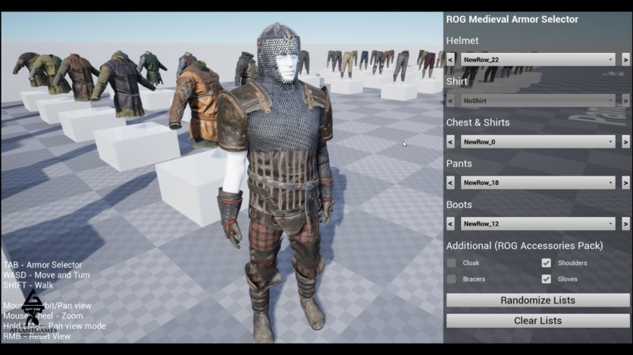This screenshot has width=633, height=355.
Task: Click the Additional (ROG Accessories Pack) heading
Action: tap(525, 246)
